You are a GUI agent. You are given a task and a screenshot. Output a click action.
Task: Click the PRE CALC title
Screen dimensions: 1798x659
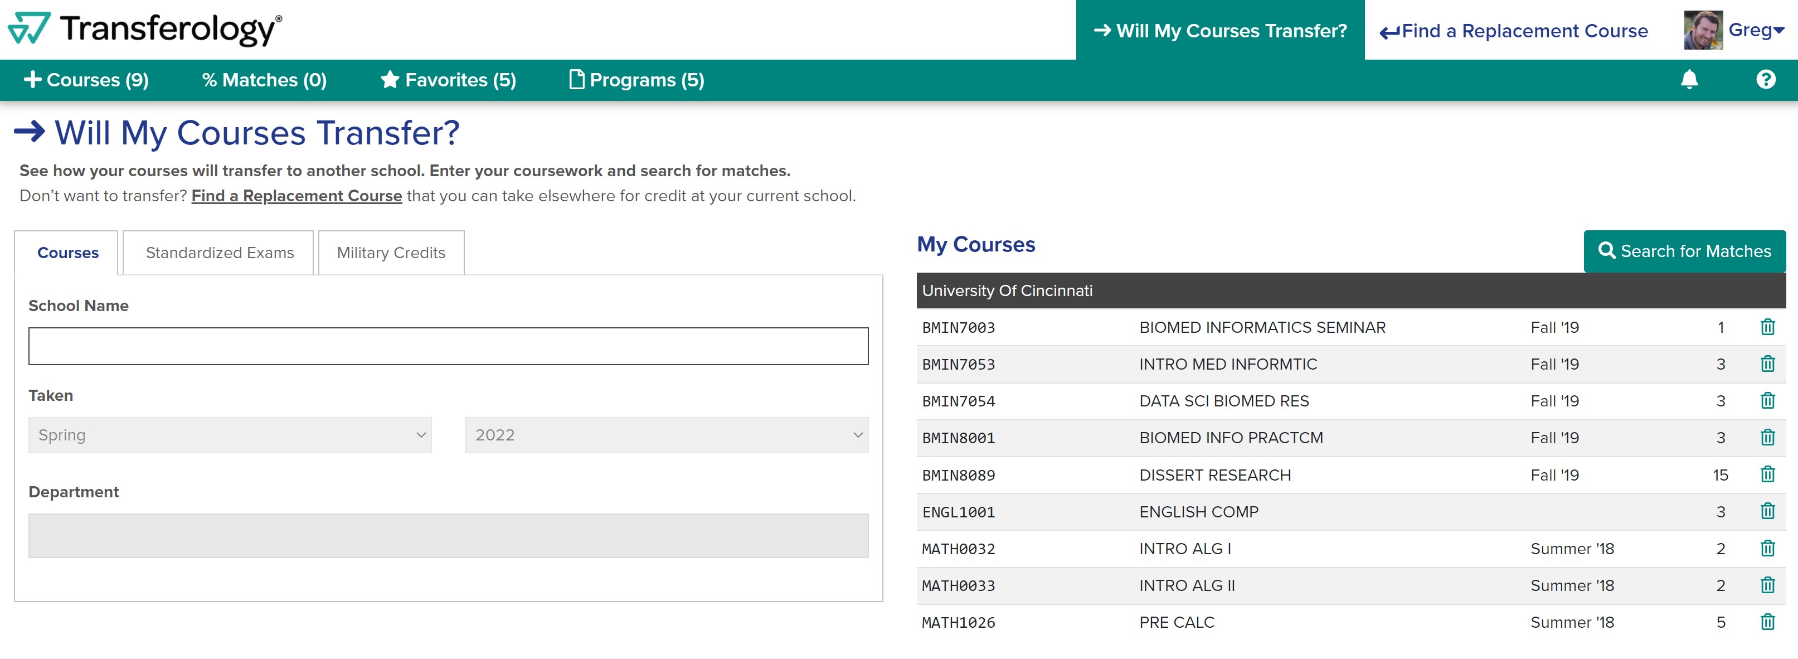(1176, 622)
